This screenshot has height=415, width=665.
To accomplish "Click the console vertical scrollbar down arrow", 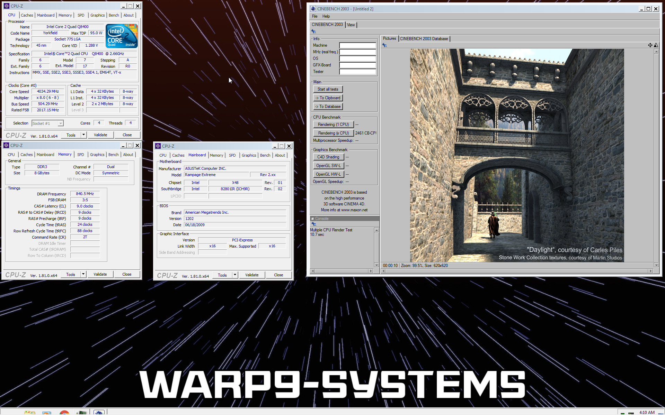I will (376, 265).
